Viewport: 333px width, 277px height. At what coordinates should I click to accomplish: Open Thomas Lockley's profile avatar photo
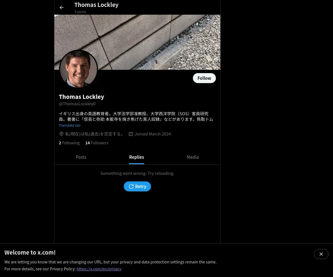(x=79, y=69)
